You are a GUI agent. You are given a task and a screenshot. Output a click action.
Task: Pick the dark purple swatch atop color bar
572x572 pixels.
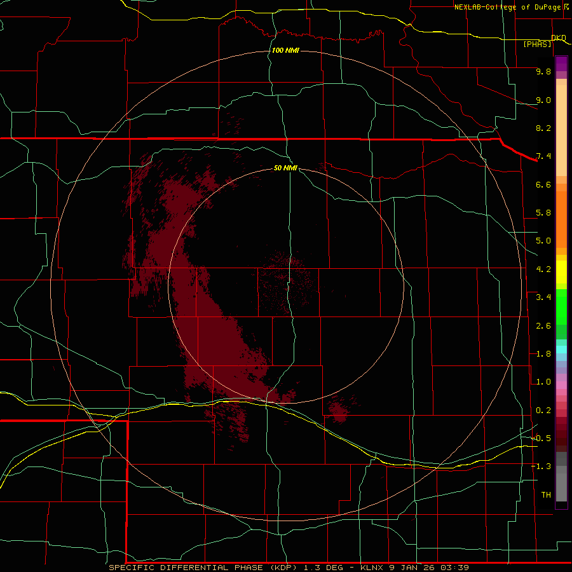point(561,60)
